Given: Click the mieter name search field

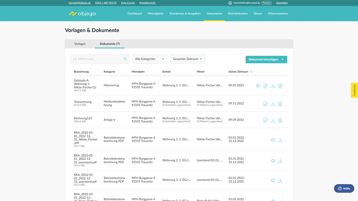Looking at the screenshot, I should pyautogui.click(x=97, y=59).
